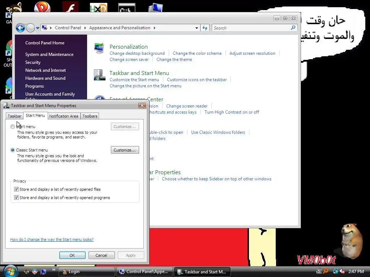Click Change screen saver link
Image resolution: width=370 pixels, height=277 pixels.
129,60
